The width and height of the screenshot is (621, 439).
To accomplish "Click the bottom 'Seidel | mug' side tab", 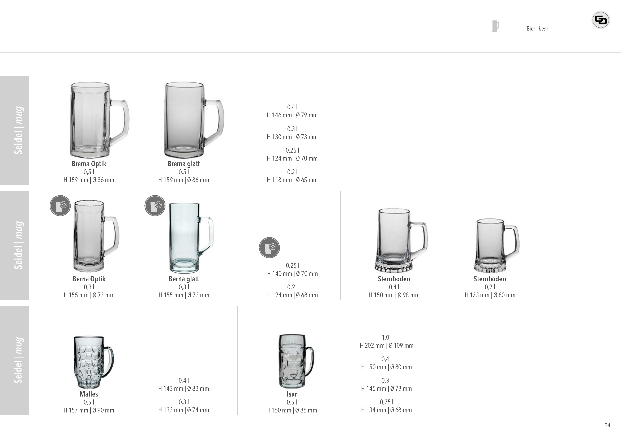I will (14, 360).
